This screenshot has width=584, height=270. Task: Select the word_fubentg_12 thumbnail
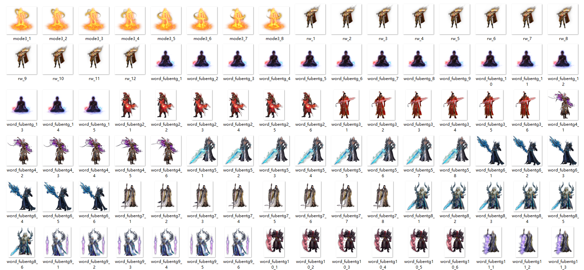pos(563,59)
